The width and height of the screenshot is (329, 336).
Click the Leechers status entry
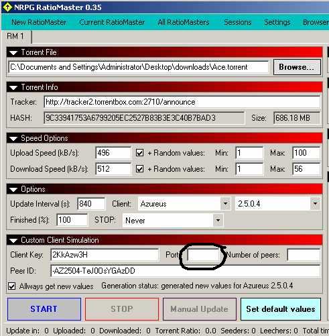pos(279,331)
